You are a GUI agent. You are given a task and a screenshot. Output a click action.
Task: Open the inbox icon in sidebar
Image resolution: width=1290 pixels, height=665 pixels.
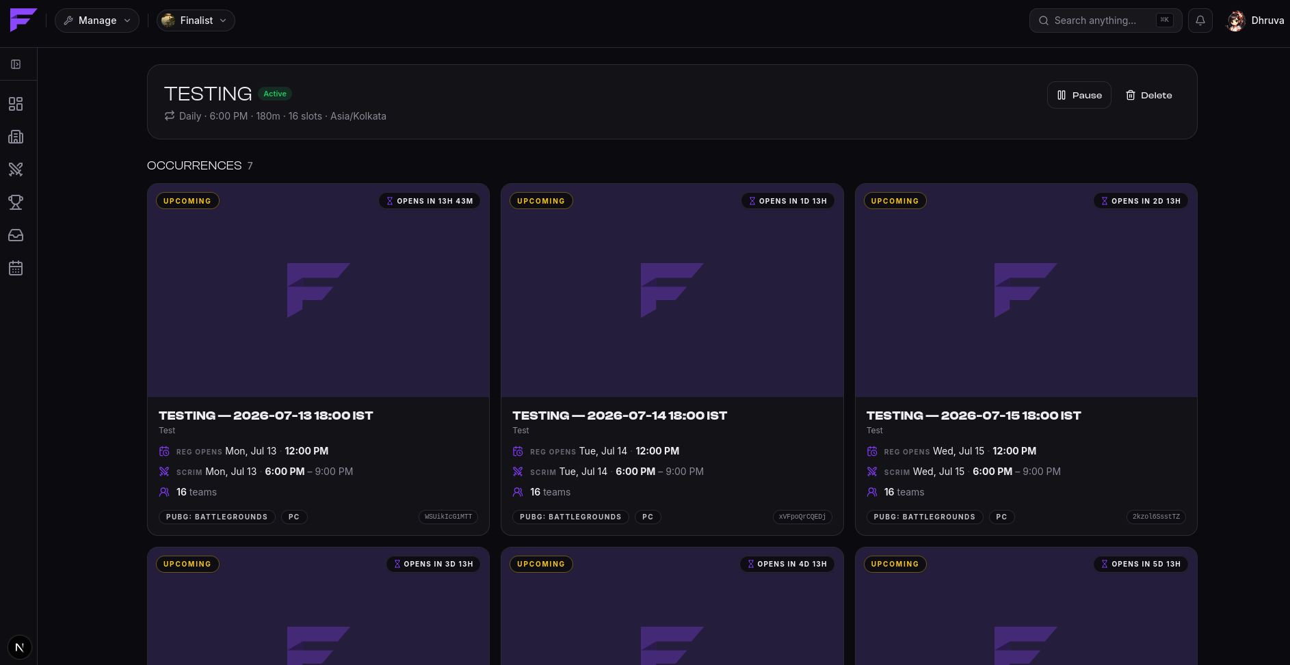(x=16, y=235)
